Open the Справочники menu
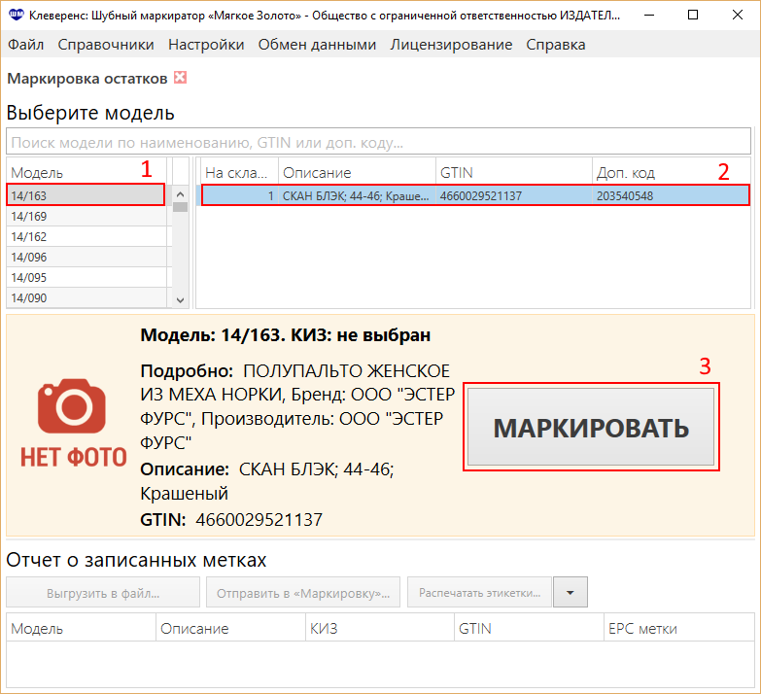 [106, 45]
